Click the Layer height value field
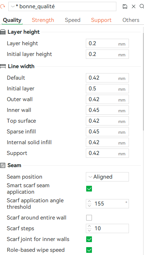 click(x=107, y=43)
